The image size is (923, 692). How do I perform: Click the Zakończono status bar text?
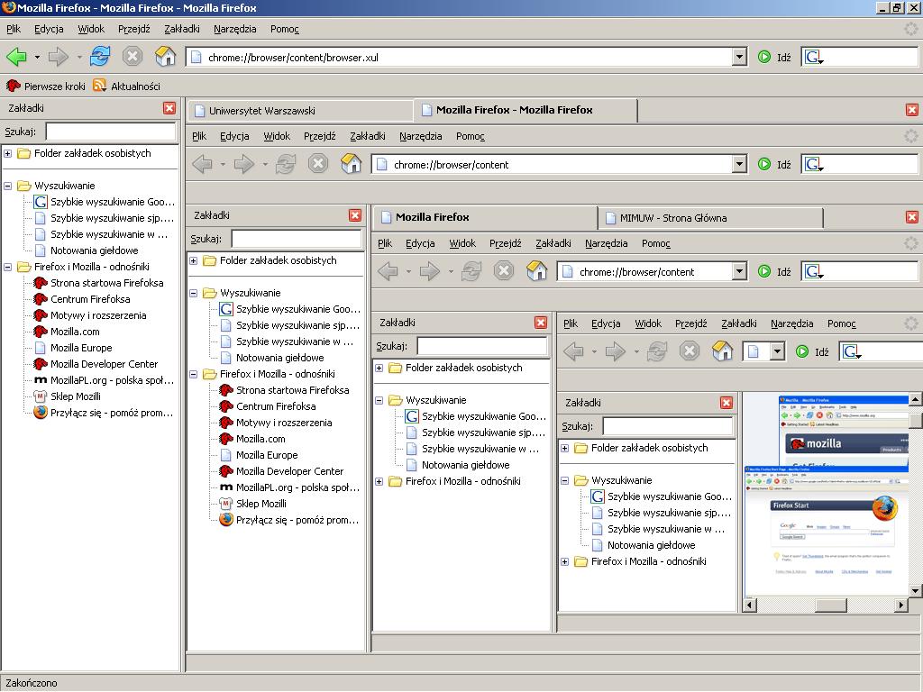[x=32, y=683]
